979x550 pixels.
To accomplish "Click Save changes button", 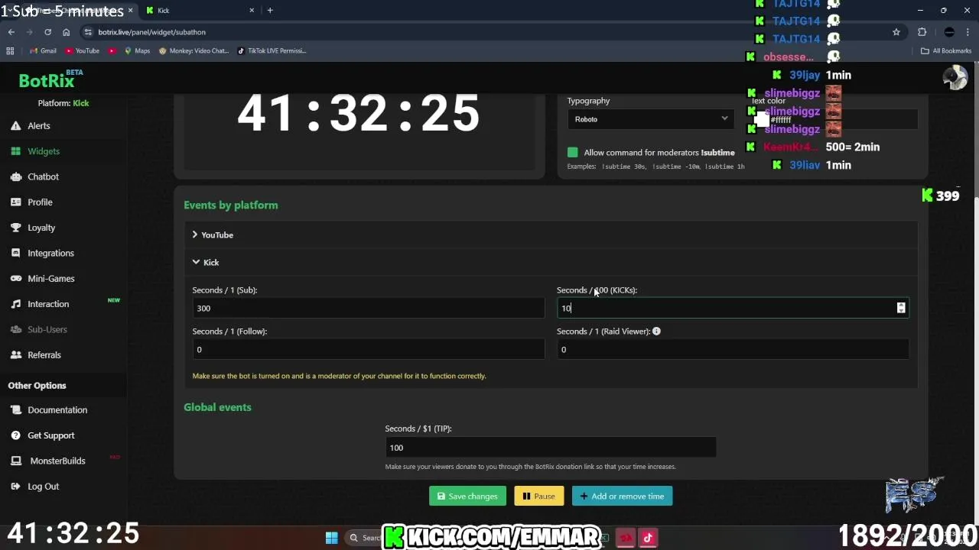I will (x=467, y=497).
